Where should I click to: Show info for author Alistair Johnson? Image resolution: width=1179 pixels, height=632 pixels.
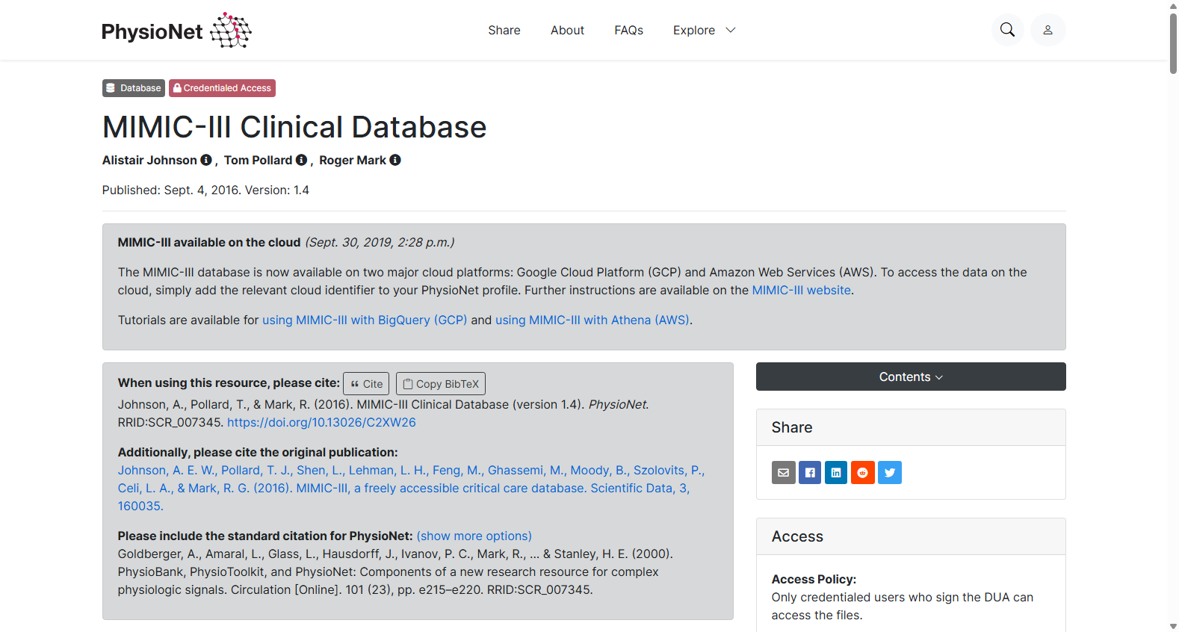tap(206, 160)
